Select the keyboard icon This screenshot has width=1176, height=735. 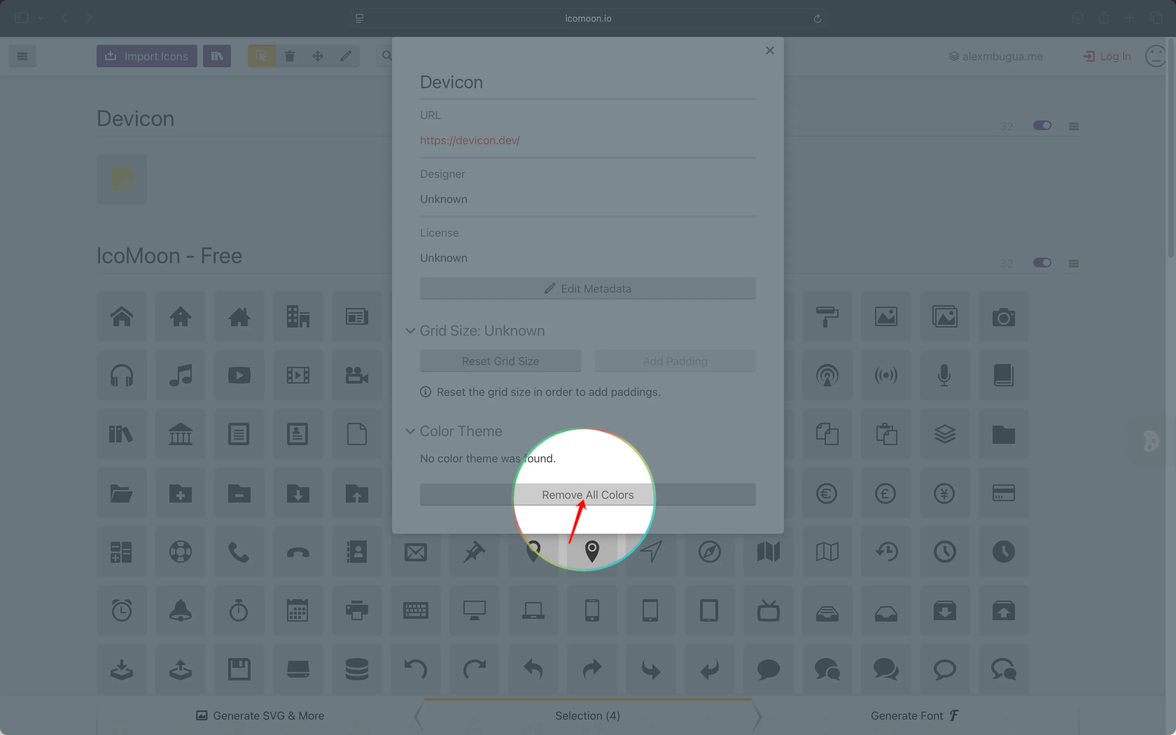[x=415, y=611]
